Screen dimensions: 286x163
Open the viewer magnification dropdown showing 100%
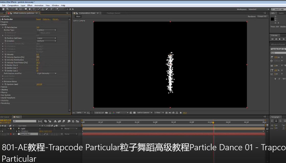(x=81, y=113)
